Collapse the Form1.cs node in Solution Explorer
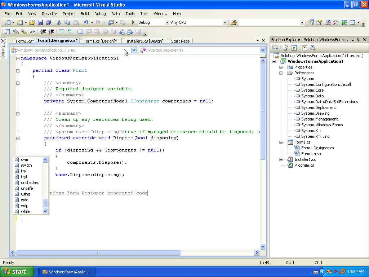Screen dimensions: 369x277 point(281,142)
